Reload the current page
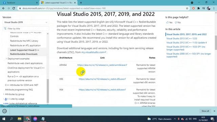The image size is (217, 122). (x=14, y=8)
